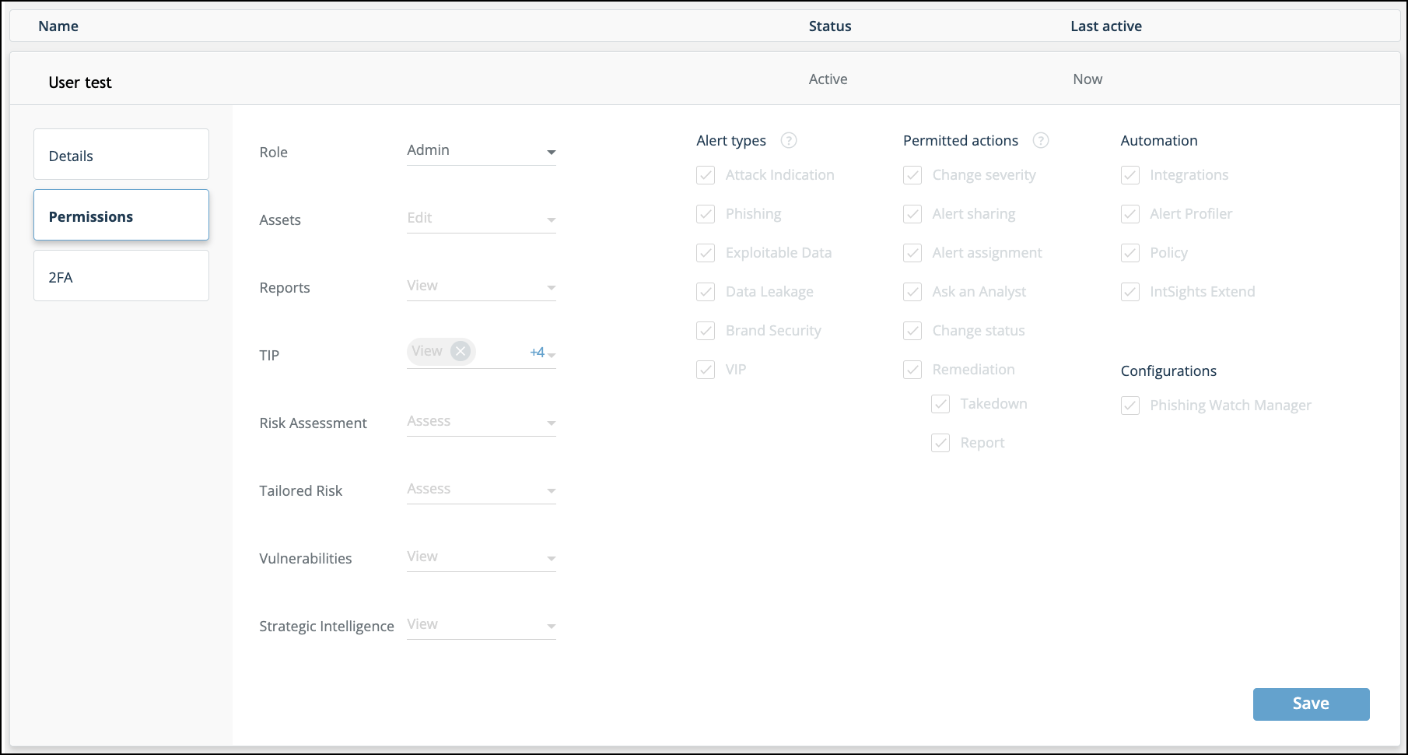Toggle the Ask an Analyst checkbox
This screenshot has width=1408, height=755.
point(912,292)
